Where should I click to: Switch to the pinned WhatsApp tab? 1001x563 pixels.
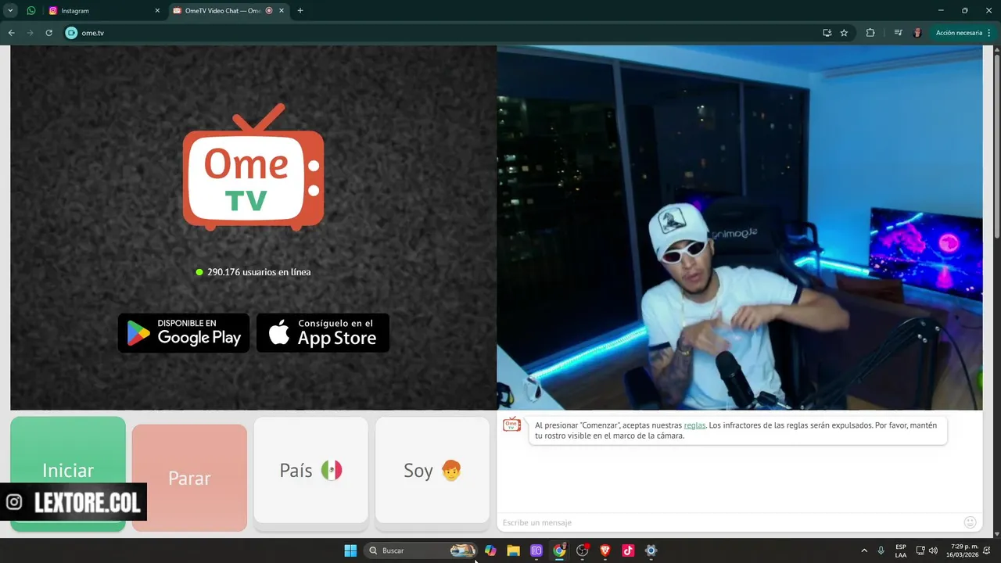click(31, 11)
